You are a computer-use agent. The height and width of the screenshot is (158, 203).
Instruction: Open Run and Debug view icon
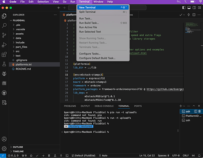pos(4,45)
